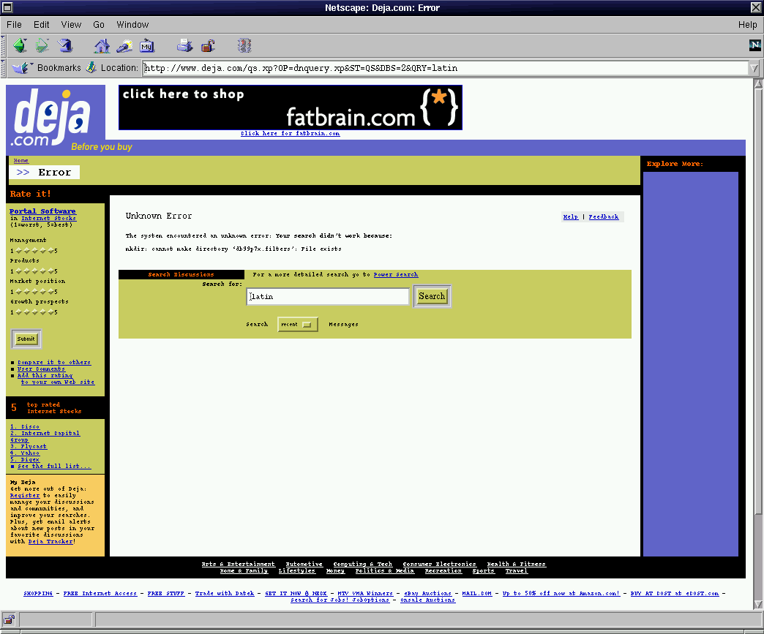Rate Products as 5 (last radio diamond)
The width and height of the screenshot is (764, 634).
click(x=50, y=271)
